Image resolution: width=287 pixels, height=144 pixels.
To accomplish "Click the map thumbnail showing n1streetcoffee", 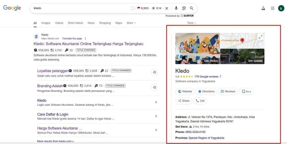I will 242,41.
